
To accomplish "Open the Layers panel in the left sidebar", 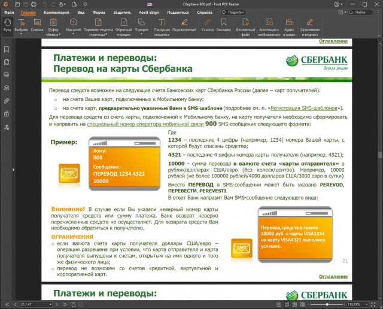I will pyautogui.click(x=7, y=88).
